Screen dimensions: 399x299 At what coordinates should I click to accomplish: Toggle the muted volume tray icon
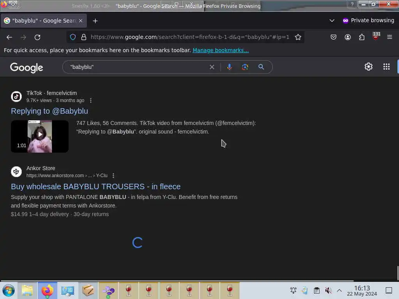[x=328, y=290]
